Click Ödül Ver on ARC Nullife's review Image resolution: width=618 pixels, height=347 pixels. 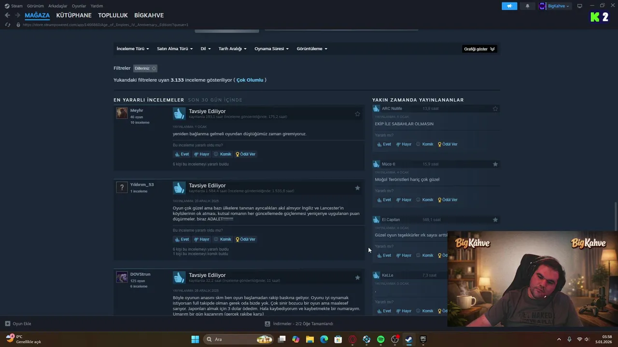click(448, 144)
